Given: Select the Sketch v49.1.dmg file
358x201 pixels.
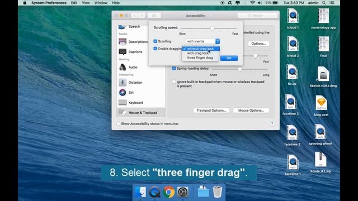Looking at the screenshot, I should (323, 77).
